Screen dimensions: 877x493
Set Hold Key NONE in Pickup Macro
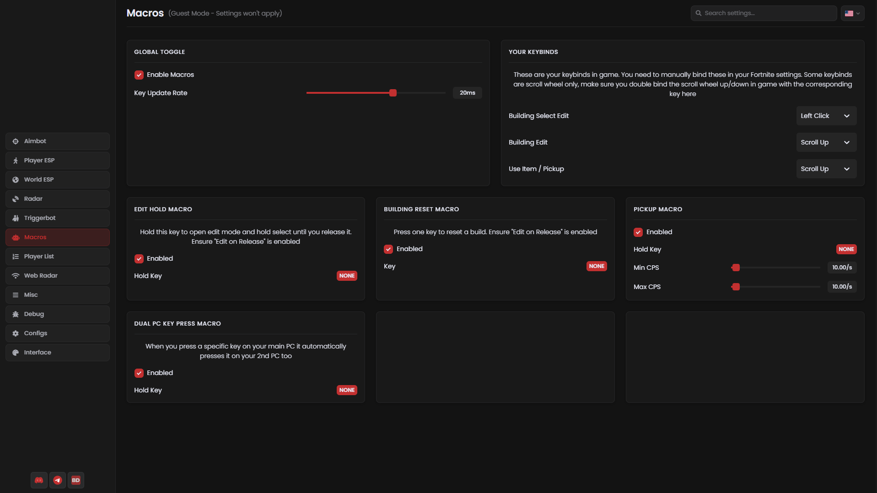(846, 249)
